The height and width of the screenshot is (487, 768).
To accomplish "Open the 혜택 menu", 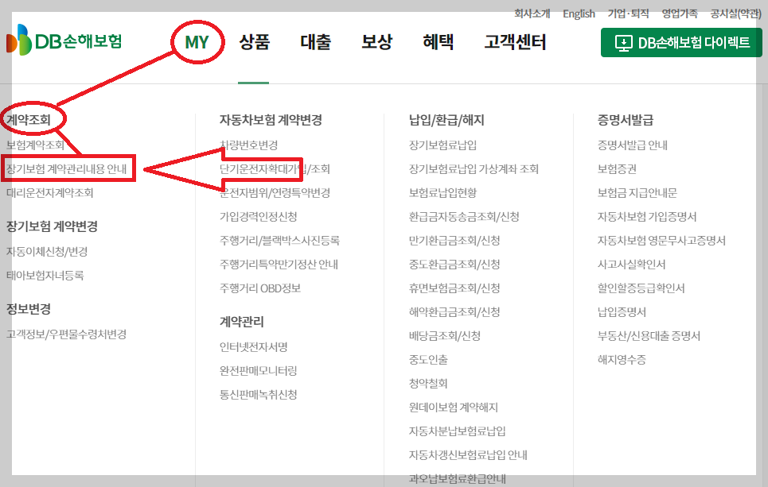I will coord(438,42).
